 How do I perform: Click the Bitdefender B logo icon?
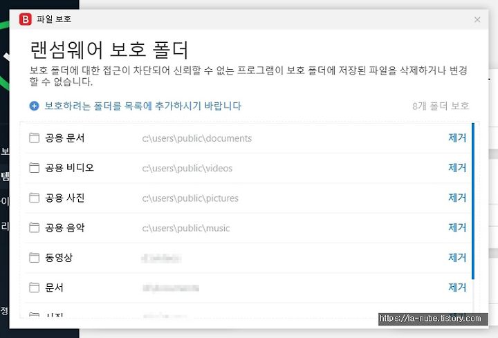(x=26, y=19)
